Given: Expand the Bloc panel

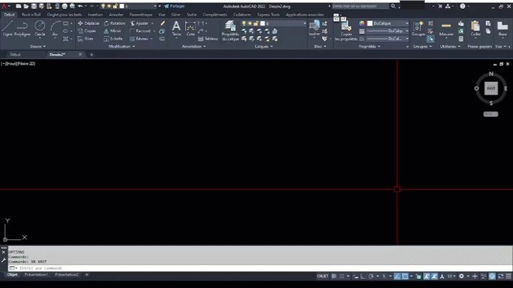Looking at the screenshot, I should (x=320, y=46).
